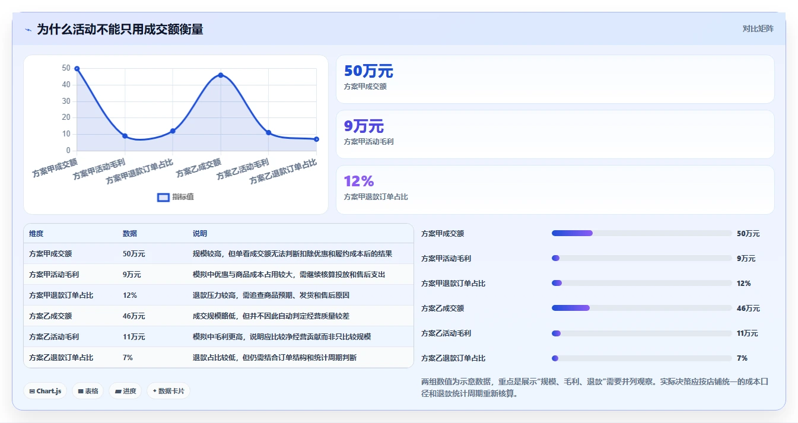Click the y-axis value 30 on the chart
Image resolution: width=798 pixels, height=423 pixels.
[66, 101]
